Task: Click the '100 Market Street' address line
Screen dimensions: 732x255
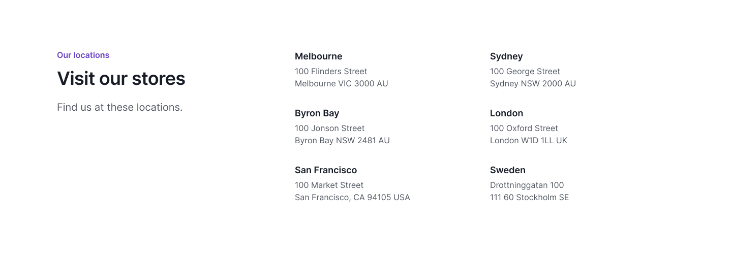Action: 329,185
